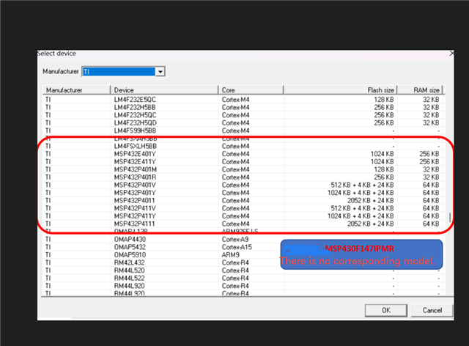Select the MSP432E401Y device row
The height and width of the screenshot is (346, 469).
pyautogui.click(x=243, y=154)
